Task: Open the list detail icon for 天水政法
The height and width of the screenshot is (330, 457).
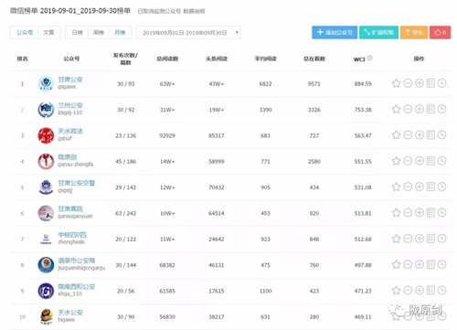Action: tap(430, 135)
